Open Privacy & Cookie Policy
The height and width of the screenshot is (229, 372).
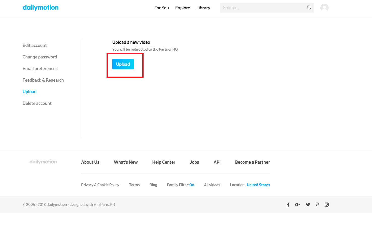100,185
